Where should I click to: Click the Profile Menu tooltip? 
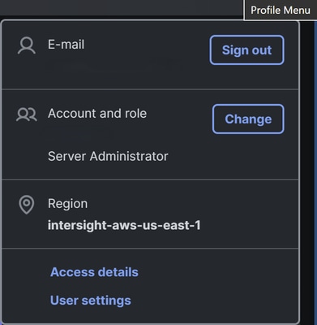281,11
